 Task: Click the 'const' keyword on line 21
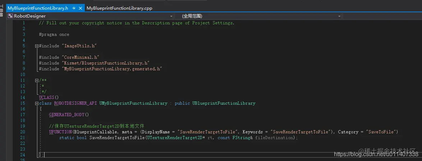(224, 138)
